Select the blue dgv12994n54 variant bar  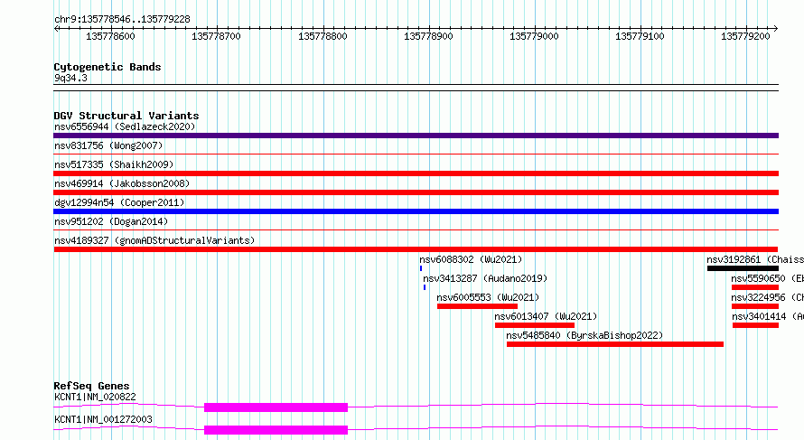[x=416, y=211]
